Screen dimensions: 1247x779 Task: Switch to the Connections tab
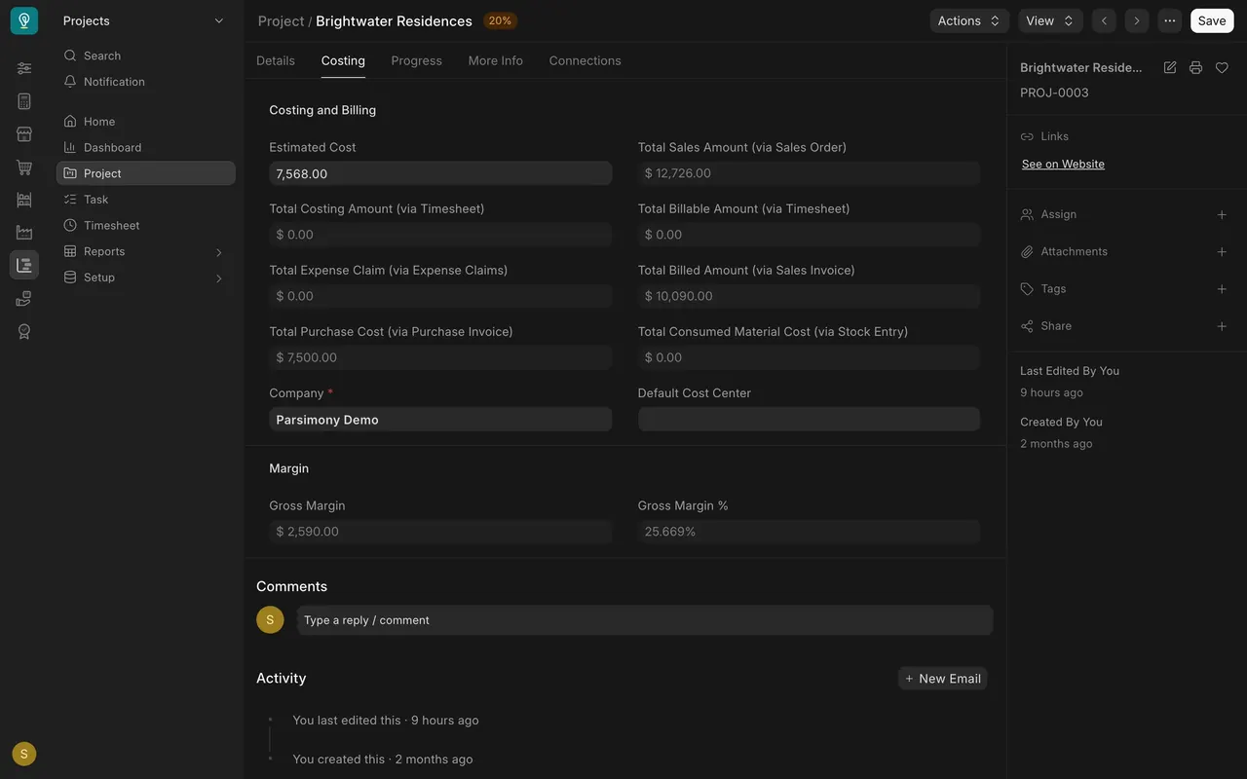(585, 60)
